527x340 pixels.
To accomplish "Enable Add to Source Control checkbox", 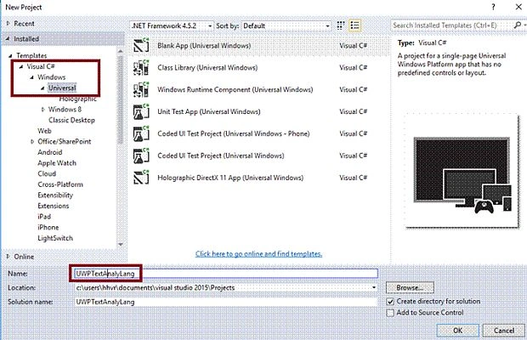I will [390, 313].
